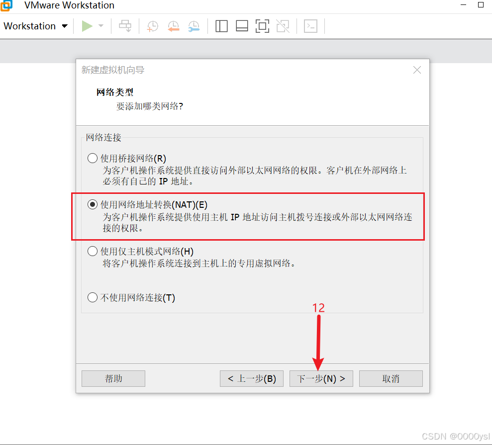Click the 网络连接 group label
492x445 pixels.
point(103,137)
